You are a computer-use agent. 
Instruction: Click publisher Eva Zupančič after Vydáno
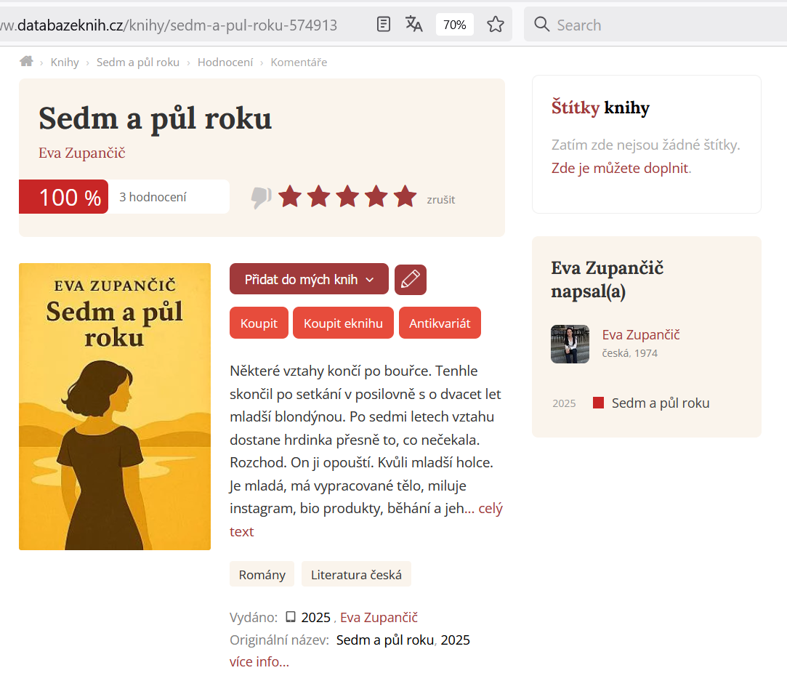point(379,617)
